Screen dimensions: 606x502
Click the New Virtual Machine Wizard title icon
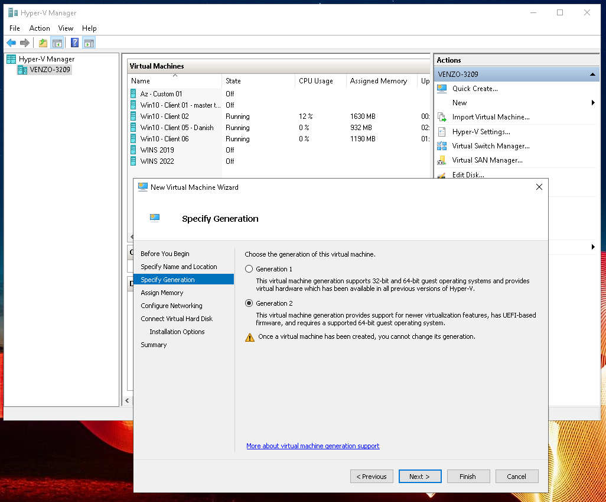(x=143, y=187)
